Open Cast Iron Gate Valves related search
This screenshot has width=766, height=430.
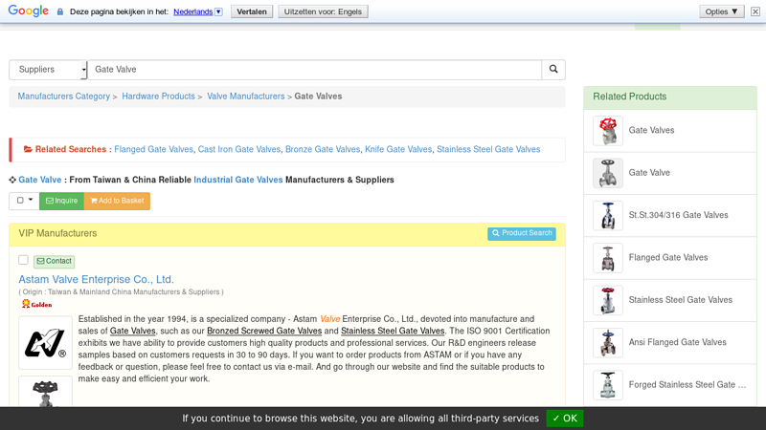coord(239,149)
